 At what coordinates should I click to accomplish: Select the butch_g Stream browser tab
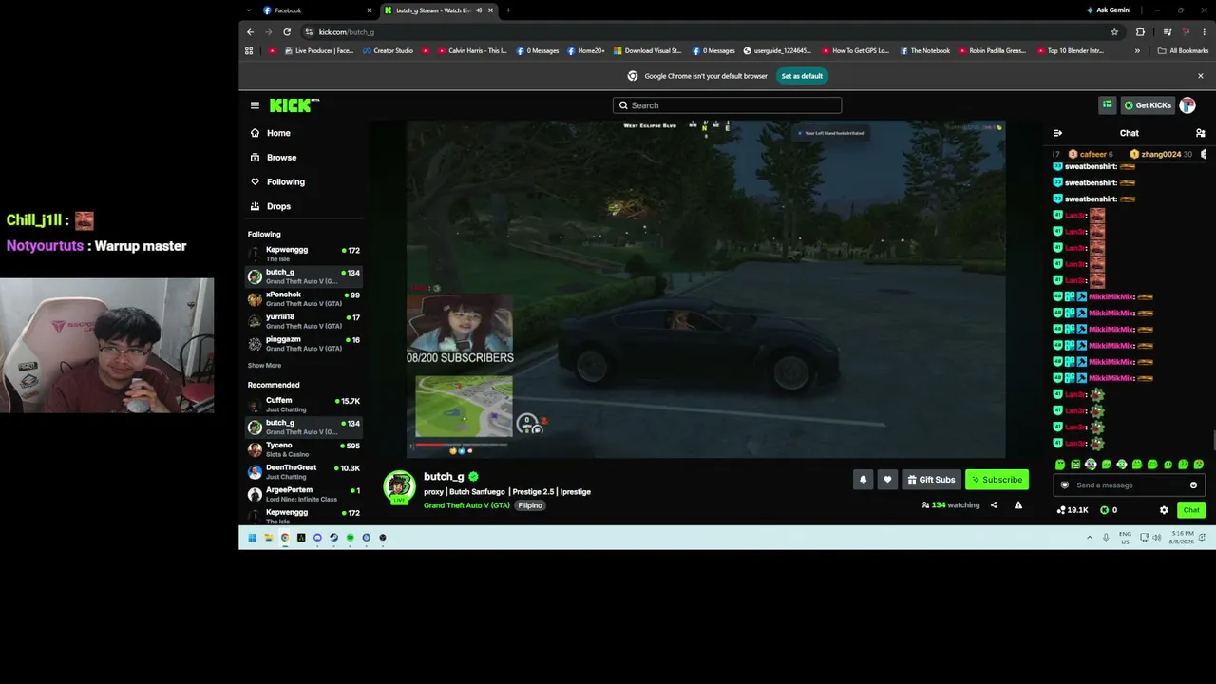coord(439,10)
